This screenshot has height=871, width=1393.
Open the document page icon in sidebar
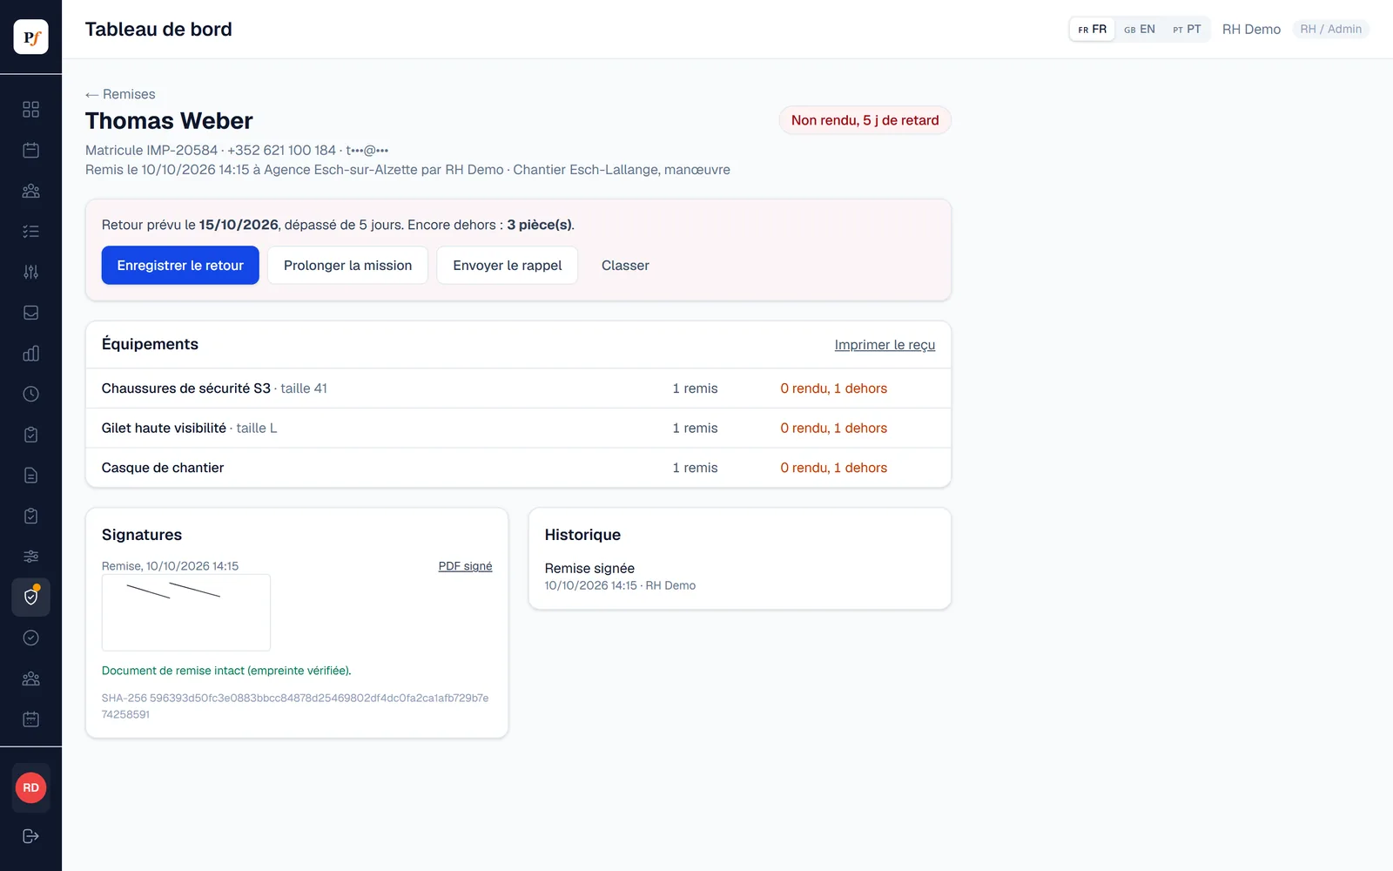[30, 475]
